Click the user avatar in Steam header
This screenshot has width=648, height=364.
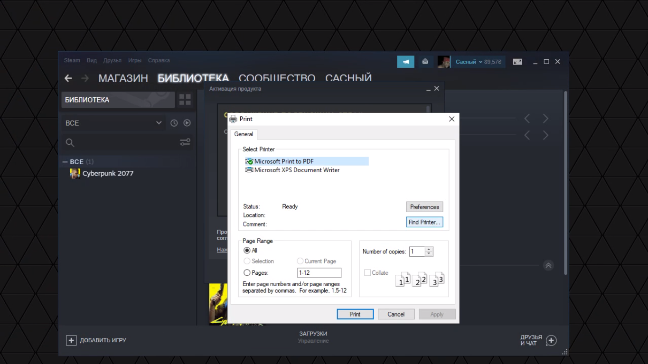(443, 62)
